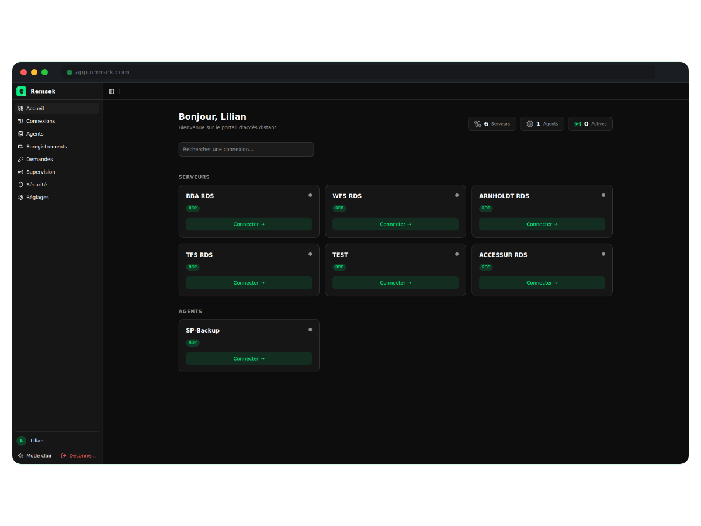Click the Rechercher une connexion search field

tap(246, 149)
